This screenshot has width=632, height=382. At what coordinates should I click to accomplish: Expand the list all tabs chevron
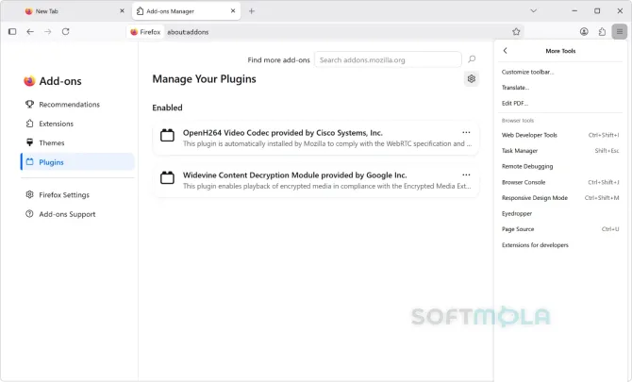coord(533,11)
